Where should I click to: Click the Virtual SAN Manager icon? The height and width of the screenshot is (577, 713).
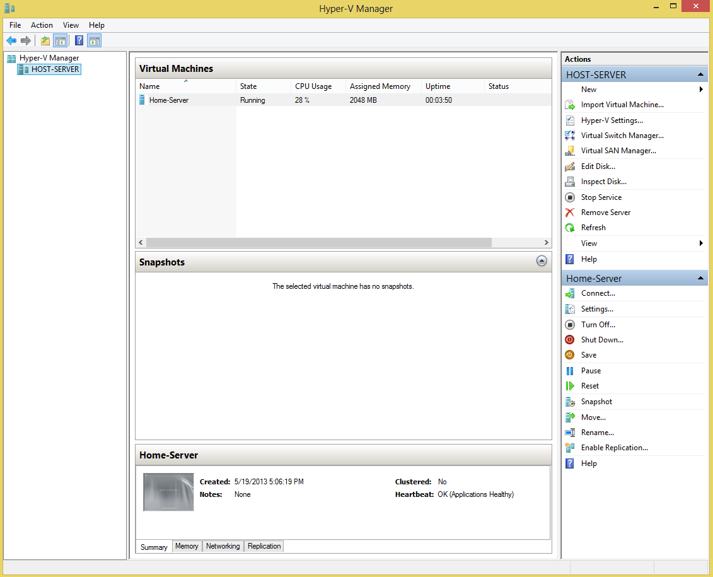(570, 151)
